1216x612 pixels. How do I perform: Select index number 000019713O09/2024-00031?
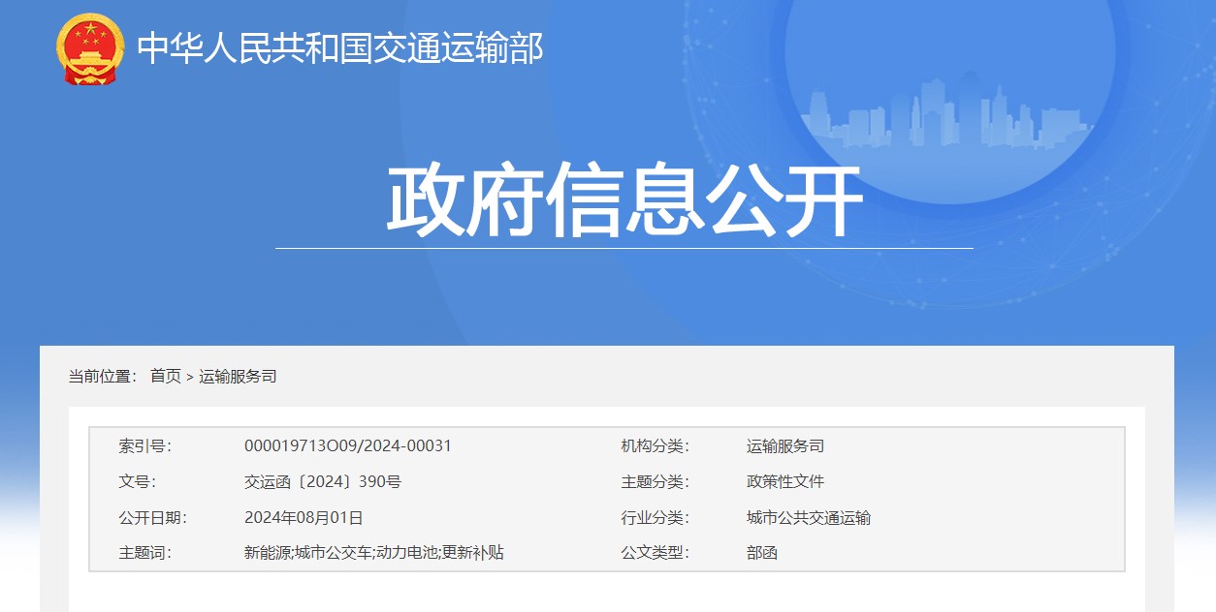pos(348,446)
